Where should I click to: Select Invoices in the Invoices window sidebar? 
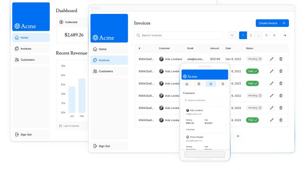pos(109,60)
